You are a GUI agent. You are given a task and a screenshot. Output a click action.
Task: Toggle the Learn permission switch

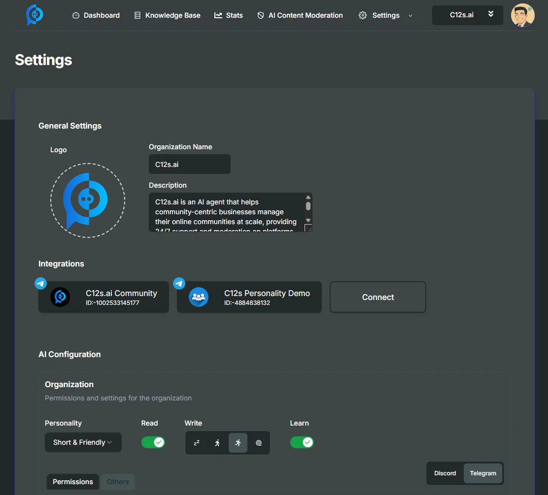302,442
